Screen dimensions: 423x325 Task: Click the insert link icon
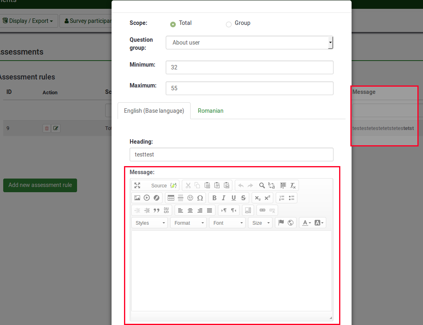point(262,210)
